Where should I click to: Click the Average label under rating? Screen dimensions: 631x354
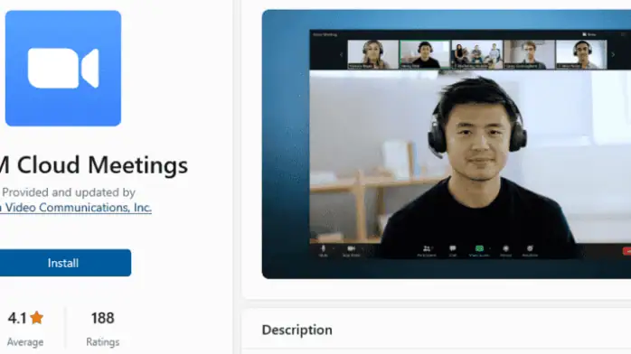pyautogui.click(x=25, y=342)
